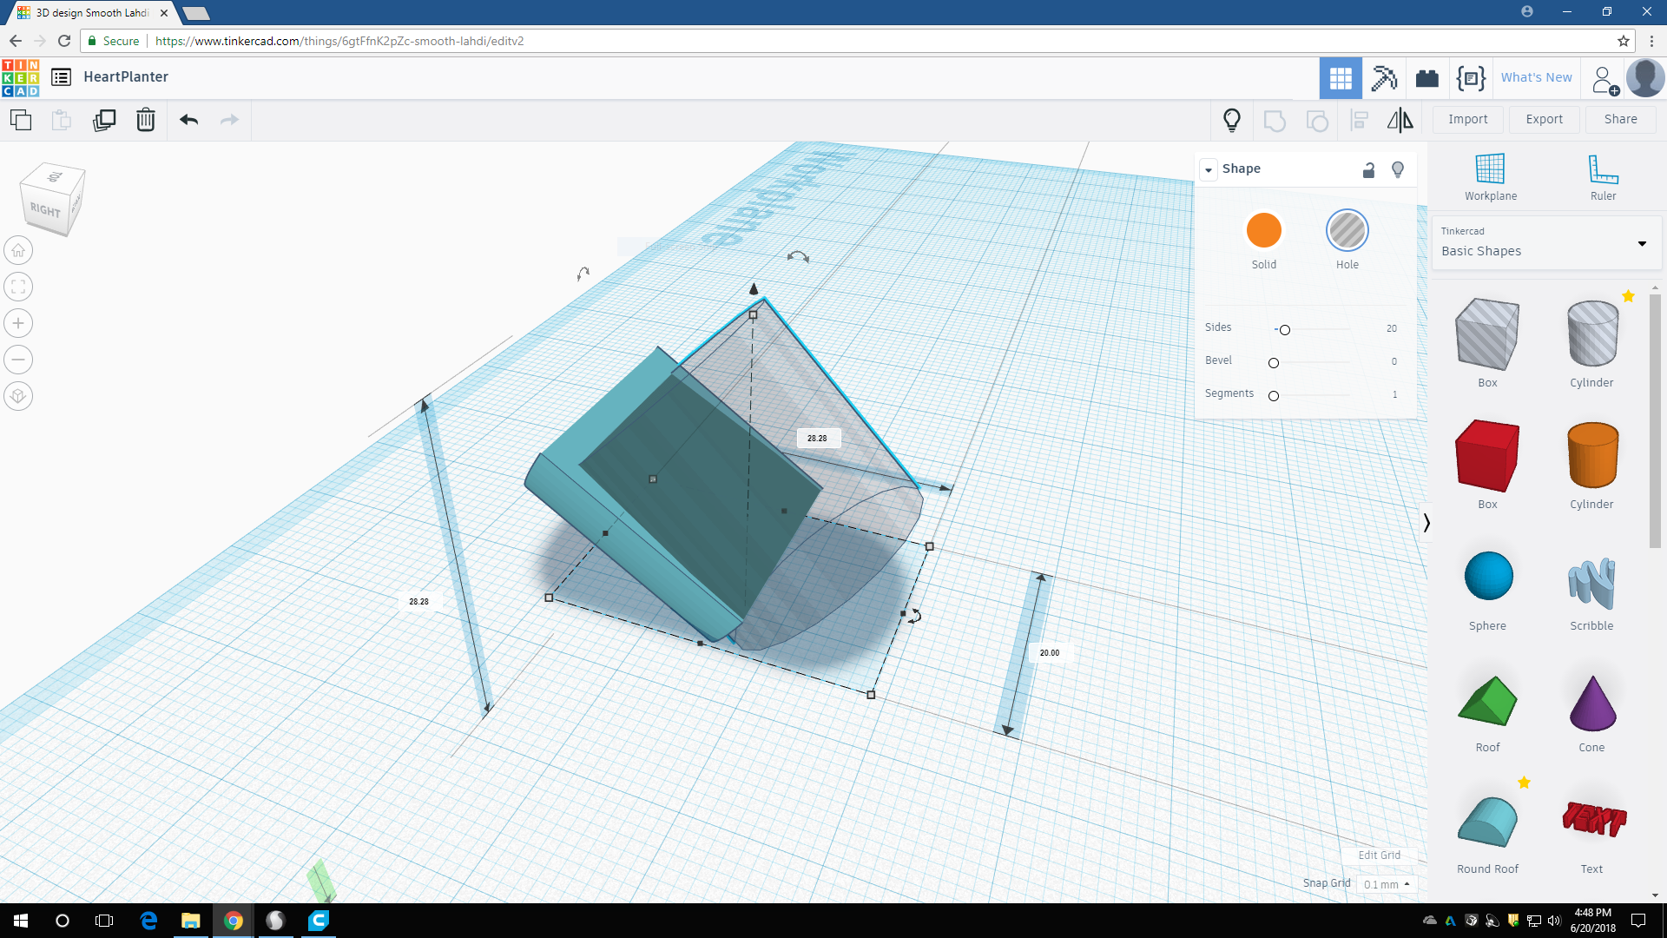Open the Snap Grid value dropdown

[1387, 884]
